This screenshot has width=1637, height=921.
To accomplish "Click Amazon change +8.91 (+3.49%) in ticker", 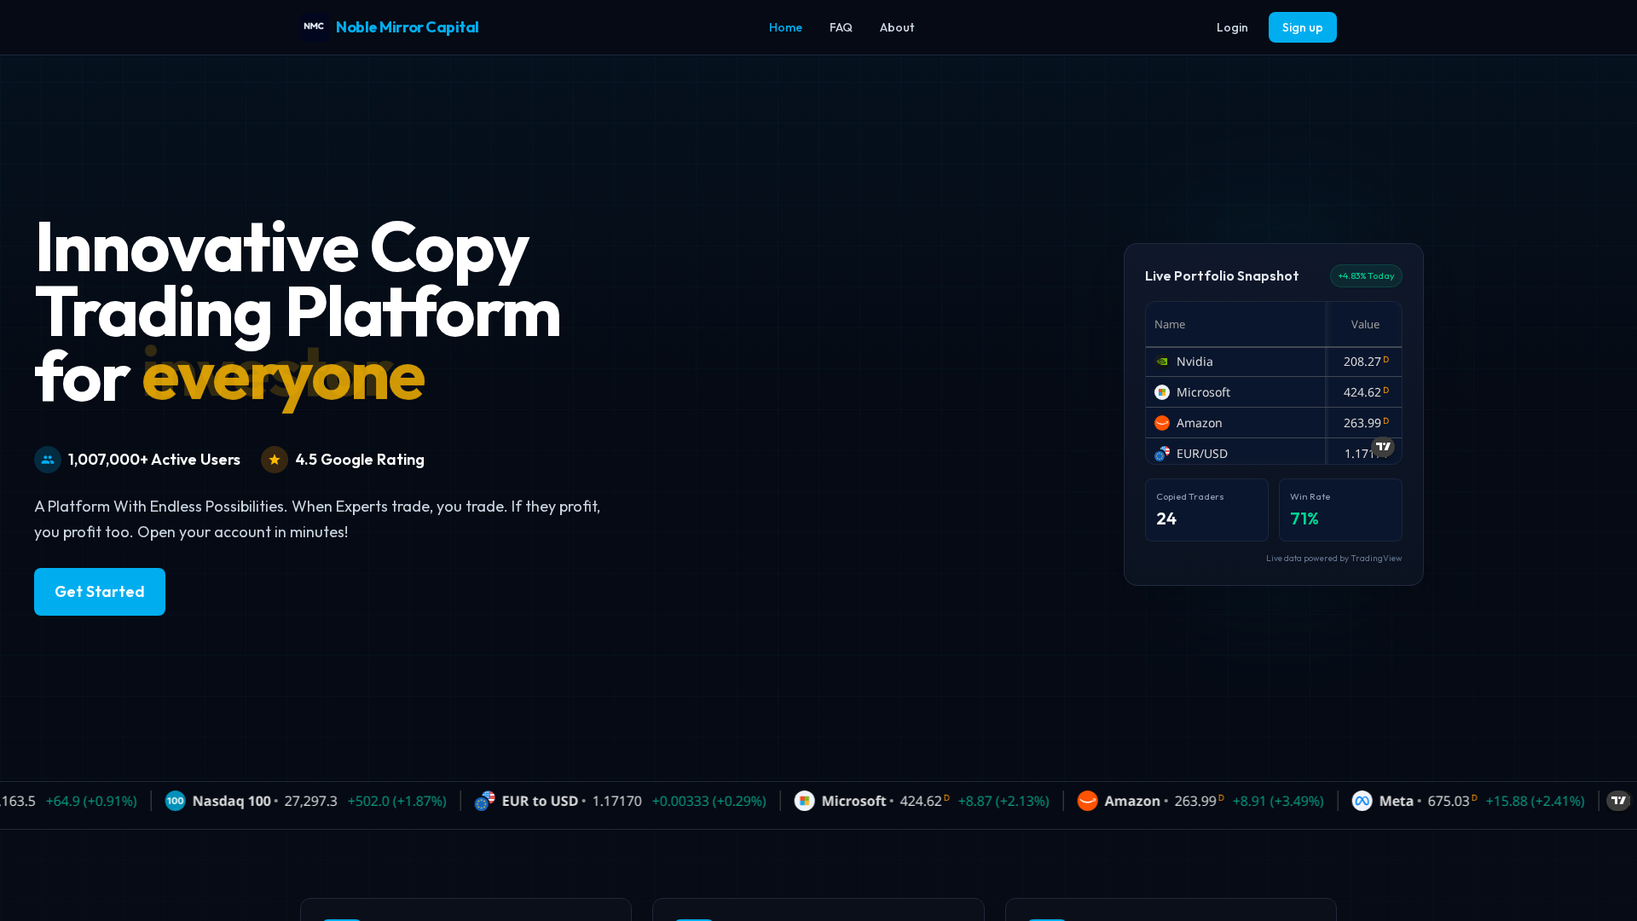I will pyautogui.click(x=1278, y=801).
